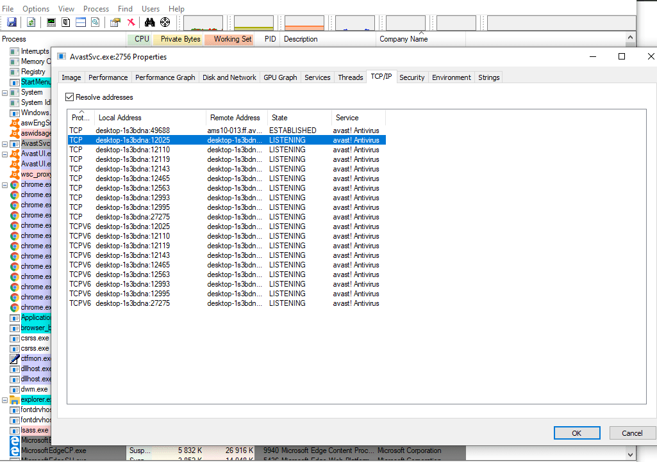The height and width of the screenshot is (462, 657).
Task: Click the explorer.exe folder icon
Action: tap(15, 400)
